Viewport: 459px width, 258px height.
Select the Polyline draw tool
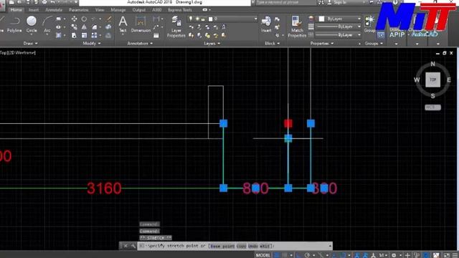[x=14, y=24]
